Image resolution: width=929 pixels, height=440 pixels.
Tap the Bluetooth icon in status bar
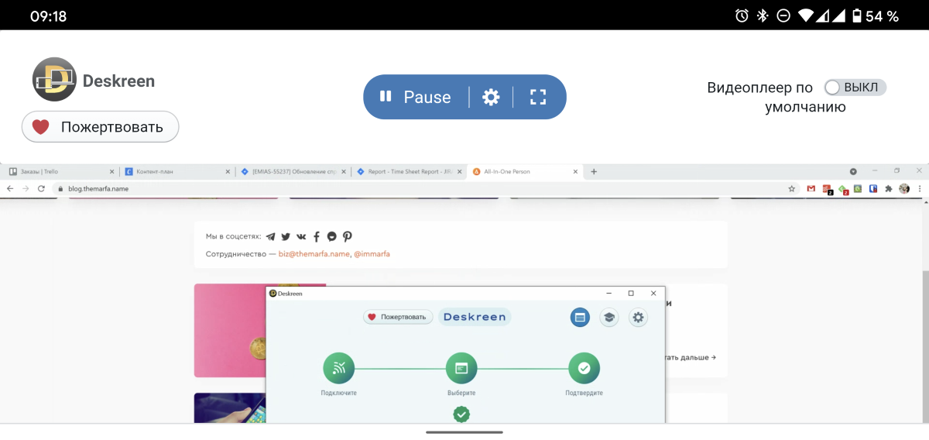(x=763, y=15)
